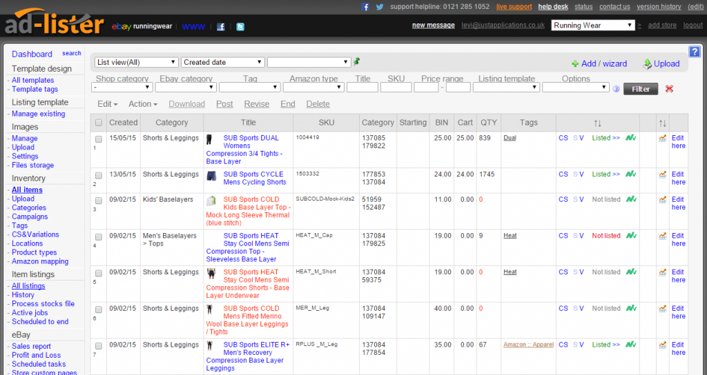Open chart icon for SUBCOLD-Mock-Kids2 row
707x375 pixels.
(662, 199)
